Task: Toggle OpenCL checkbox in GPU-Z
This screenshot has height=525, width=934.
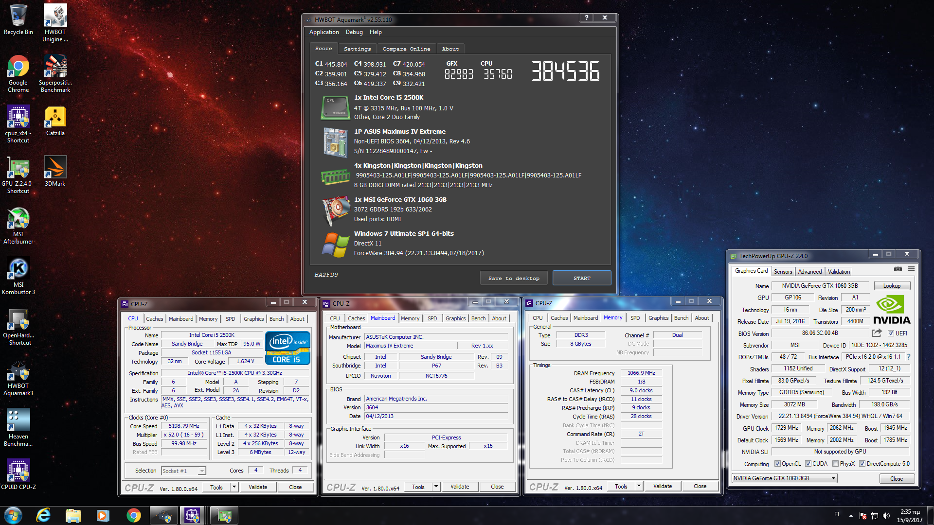Action: [777, 464]
